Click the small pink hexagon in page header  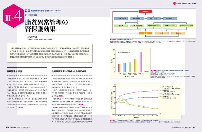(175, 3)
